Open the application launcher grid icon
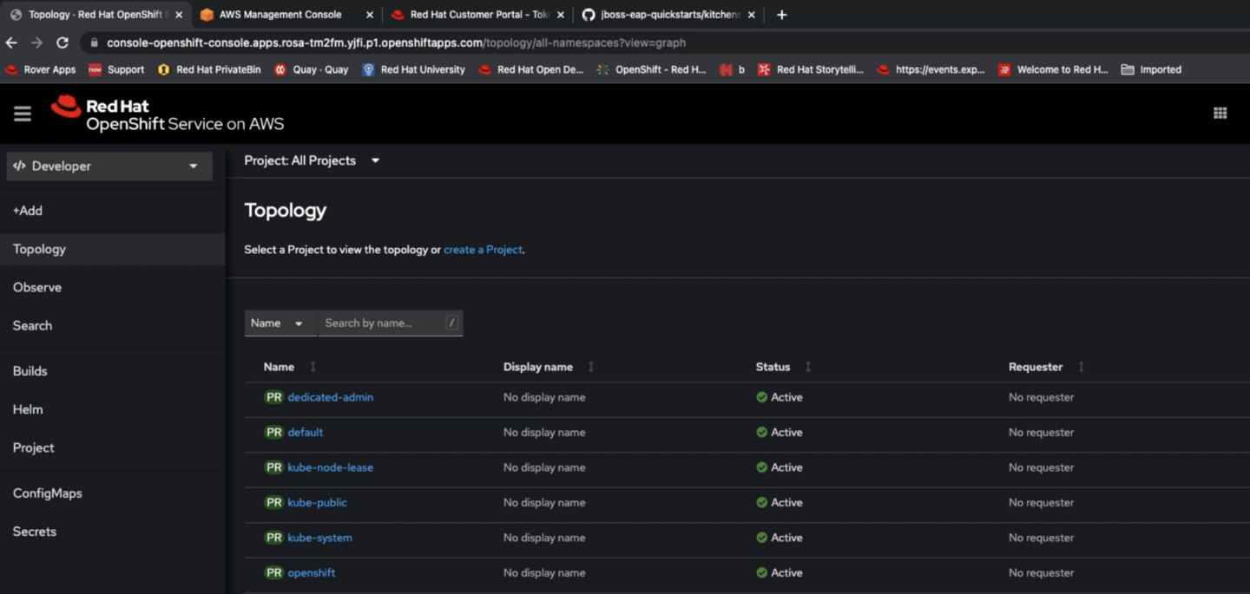 (x=1220, y=113)
